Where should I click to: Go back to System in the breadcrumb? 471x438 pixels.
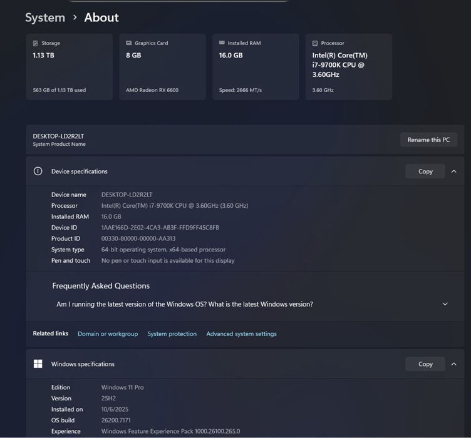[45, 18]
